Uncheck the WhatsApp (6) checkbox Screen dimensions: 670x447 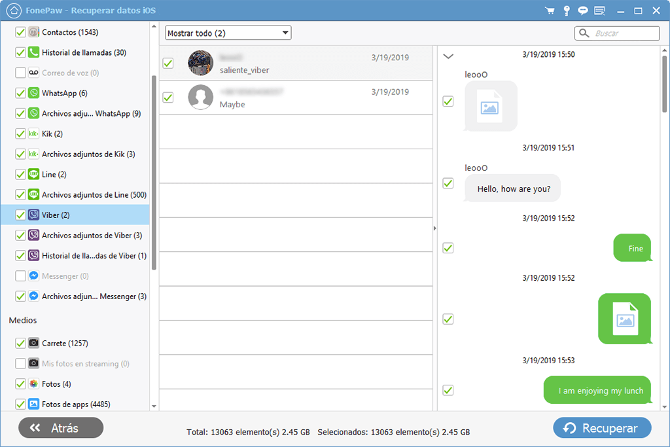[x=20, y=93]
